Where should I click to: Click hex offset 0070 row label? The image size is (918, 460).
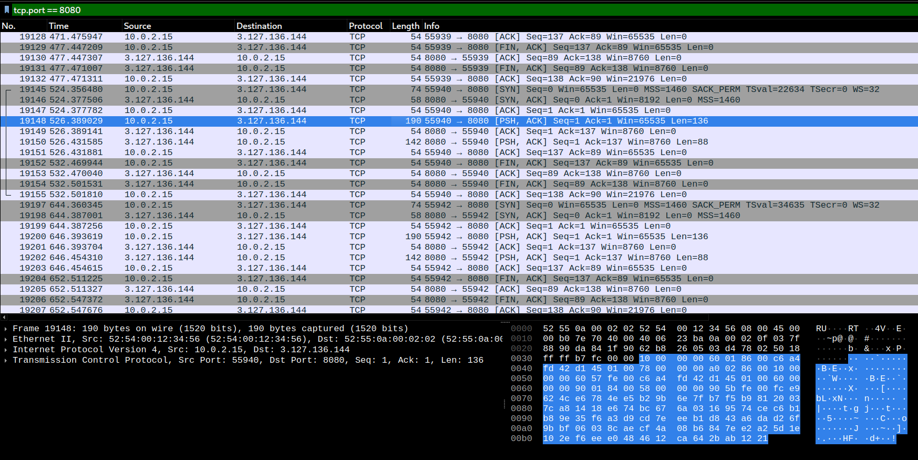pyautogui.click(x=521, y=398)
